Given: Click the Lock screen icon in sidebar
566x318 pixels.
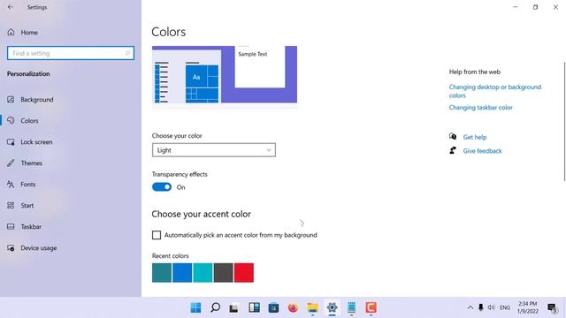Looking at the screenshot, I should [x=11, y=141].
